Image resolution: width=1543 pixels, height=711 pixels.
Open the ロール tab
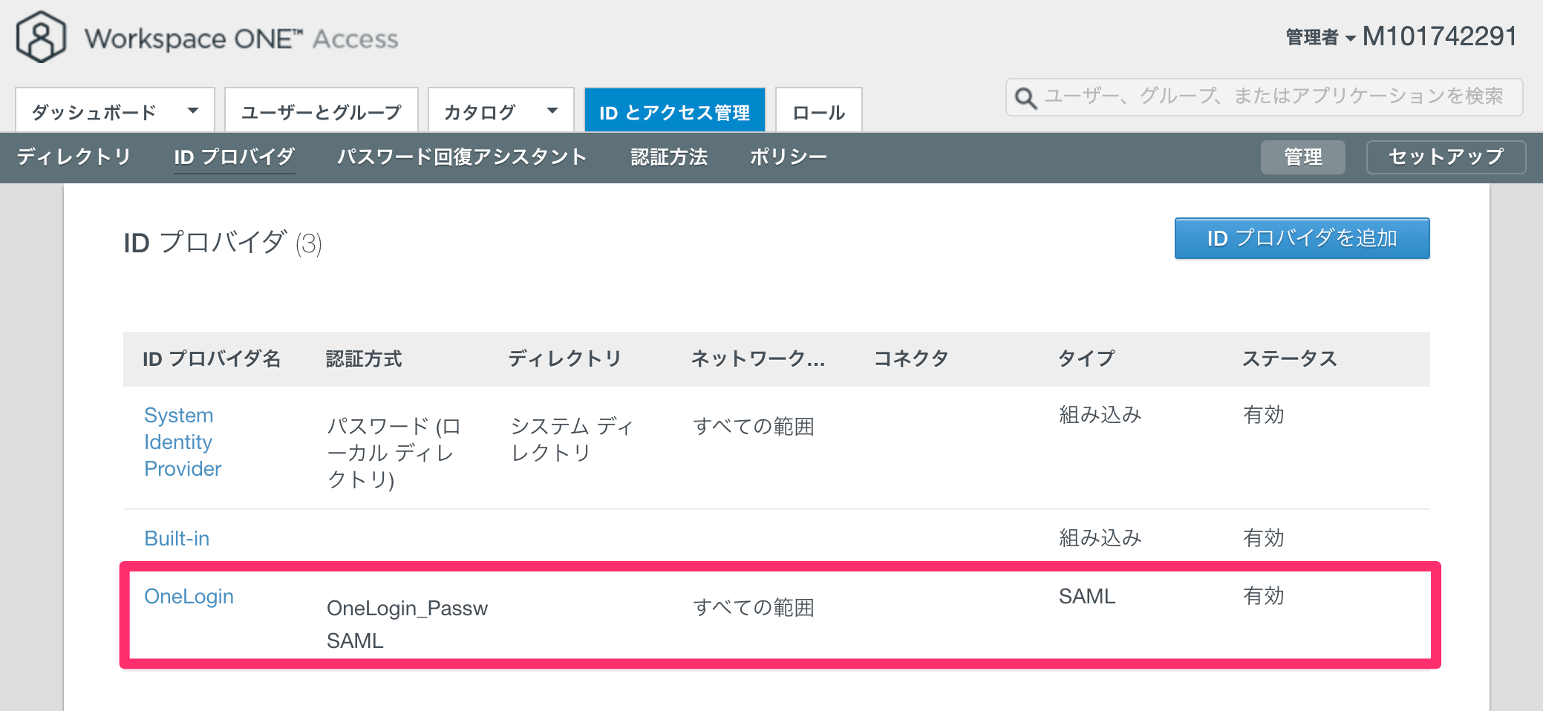tap(818, 110)
